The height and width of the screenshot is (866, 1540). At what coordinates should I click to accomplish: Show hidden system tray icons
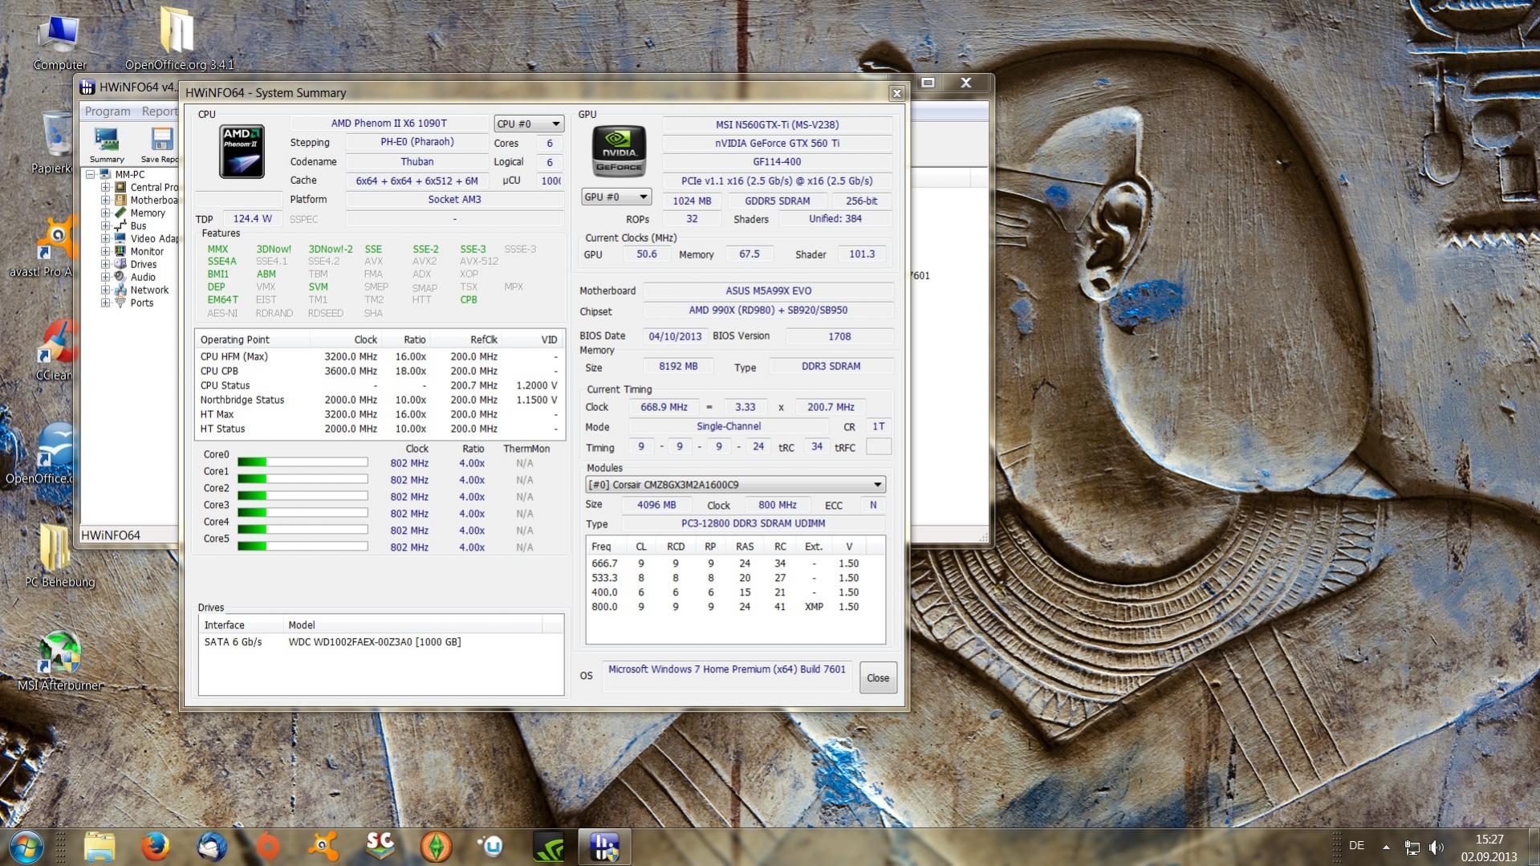1386,847
